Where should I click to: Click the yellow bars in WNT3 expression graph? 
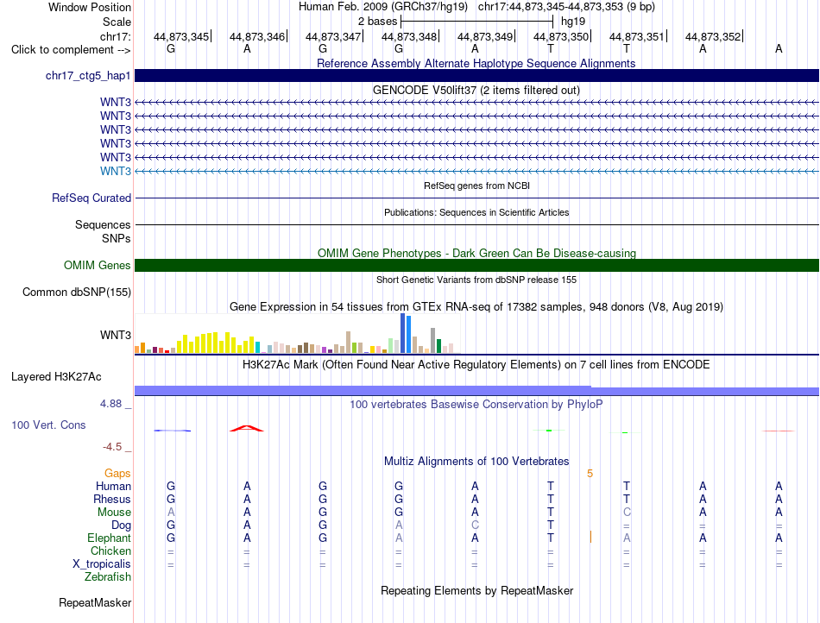pyautogui.click(x=218, y=343)
